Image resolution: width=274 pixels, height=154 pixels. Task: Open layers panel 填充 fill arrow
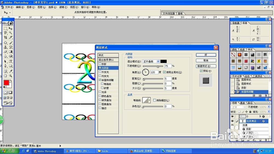(x=269, y=112)
